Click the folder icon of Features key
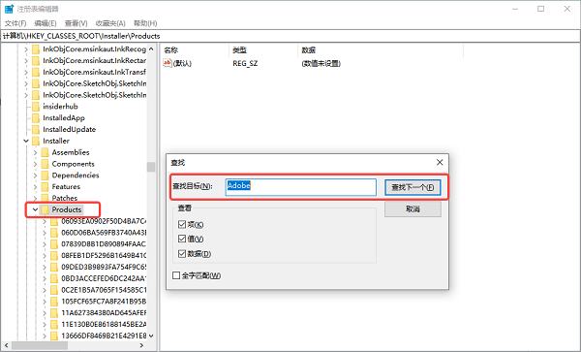 45,187
